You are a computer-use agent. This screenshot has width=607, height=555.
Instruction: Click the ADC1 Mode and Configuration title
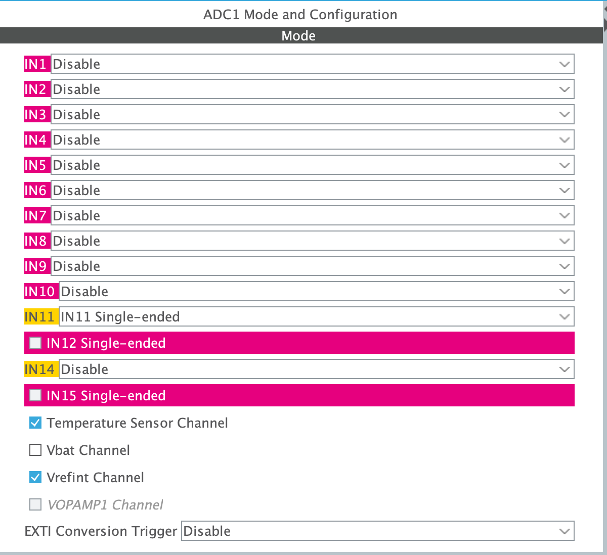[x=300, y=15]
